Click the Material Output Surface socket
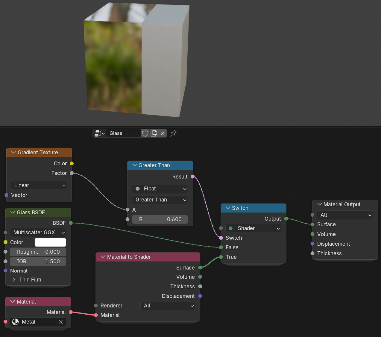Viewport: 381px width, 337px height. 312,224
